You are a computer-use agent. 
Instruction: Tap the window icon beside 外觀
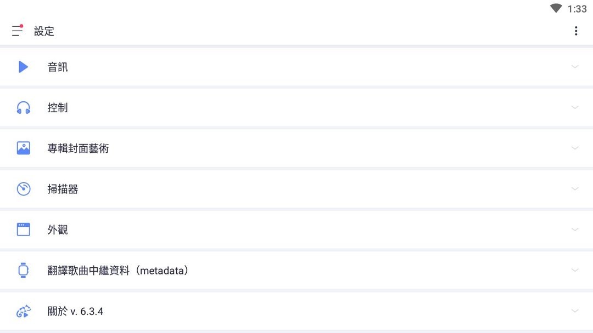pyautogui.click(x=23, y=229)
